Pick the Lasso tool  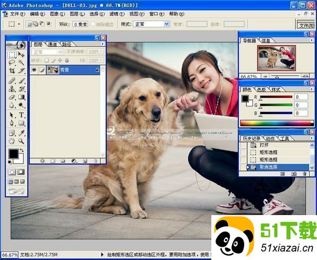click(x=12, y=63)
